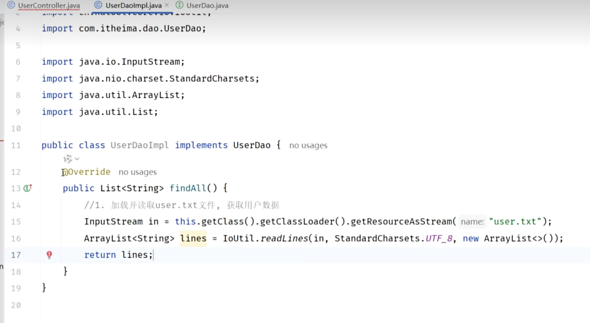Click the findAll method name
Screen dimensions: 590x323
(x=188, y=188)
